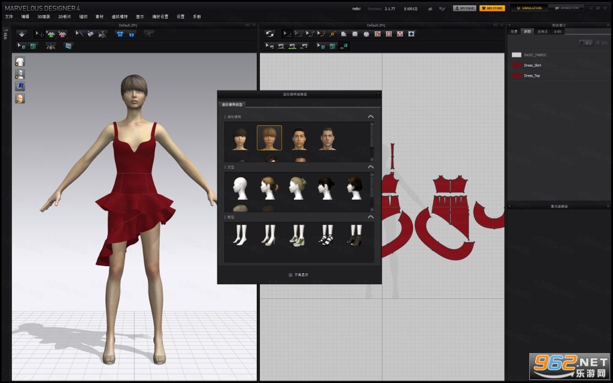Click the Dress_Skirt red color swatch
The height and width of the screenshot is (383, 613).
(517, 65)
